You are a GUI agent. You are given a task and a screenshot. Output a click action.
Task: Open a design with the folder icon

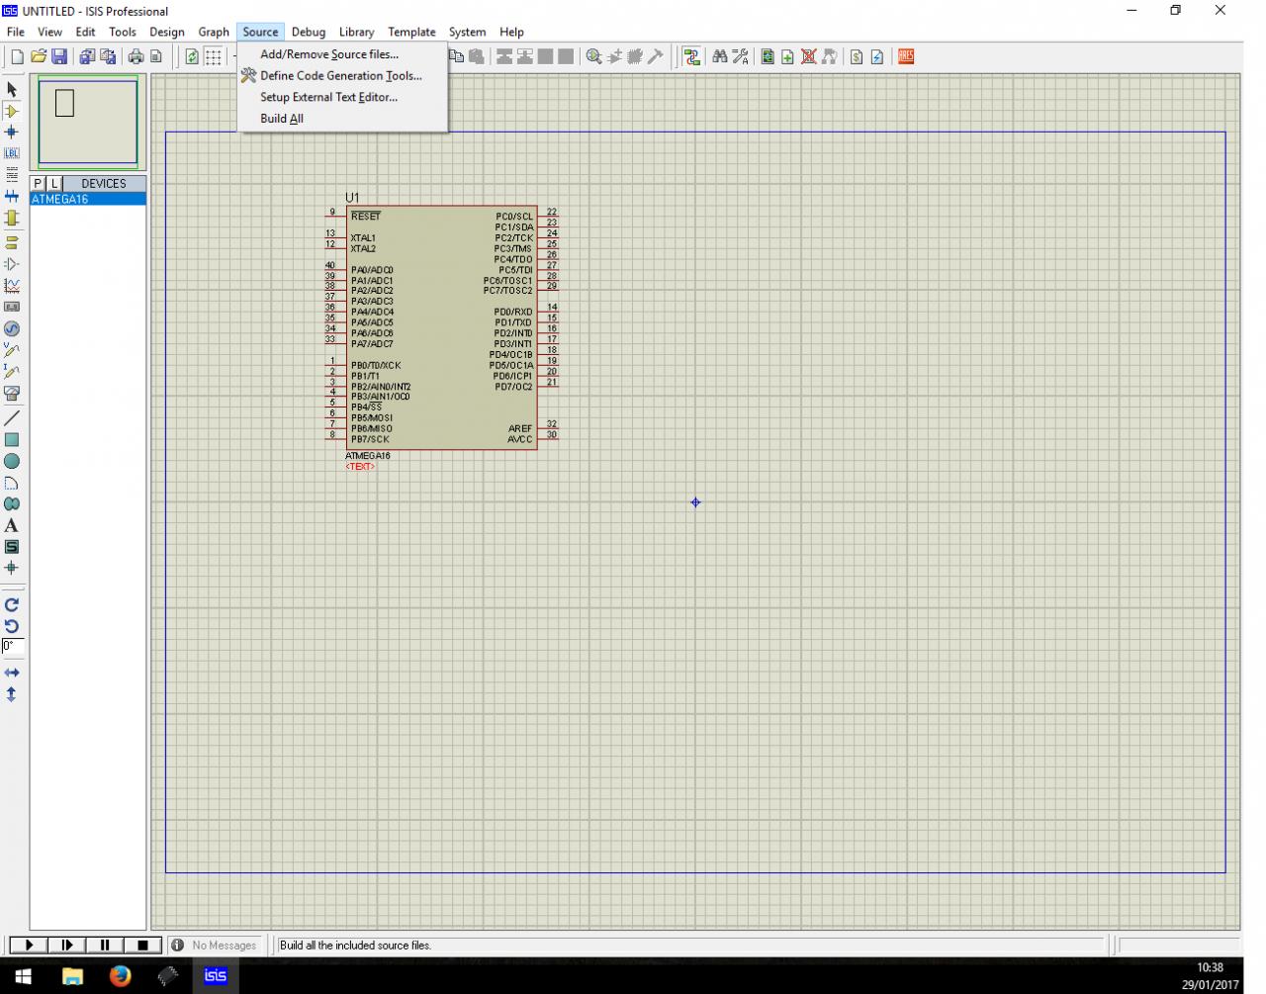pyautogui.click(x=39, y=56)
